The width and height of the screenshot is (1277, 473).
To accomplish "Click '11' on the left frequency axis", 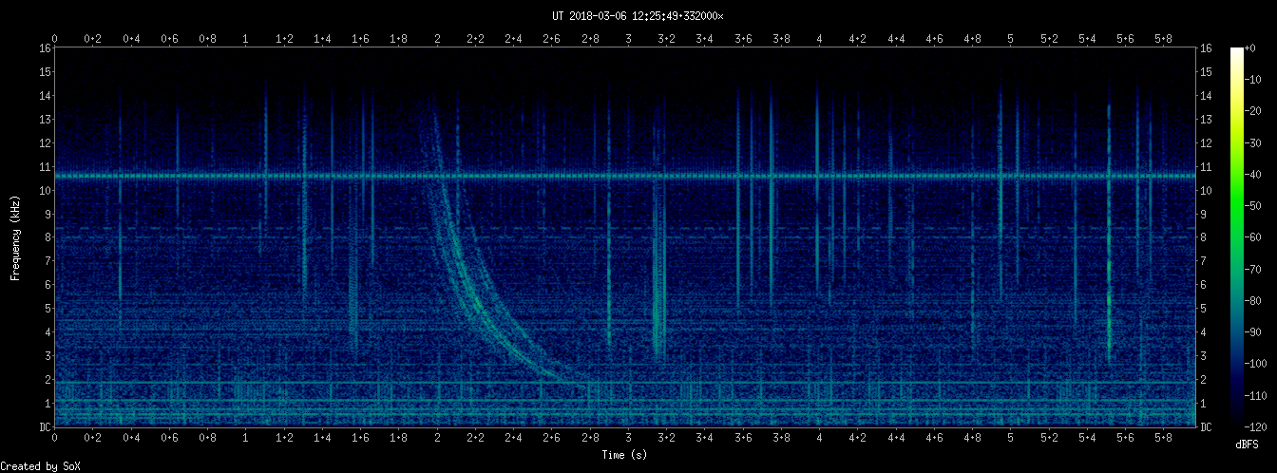I will pyautogui.click(x=45, y=167).
